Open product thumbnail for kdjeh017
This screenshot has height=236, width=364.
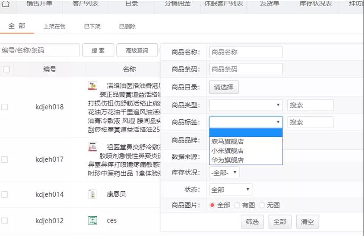(x=93, y=147)
